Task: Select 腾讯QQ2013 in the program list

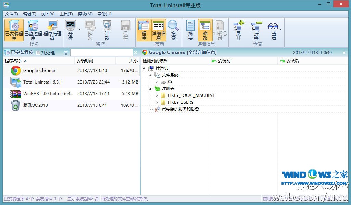Action: pos(36,105)
